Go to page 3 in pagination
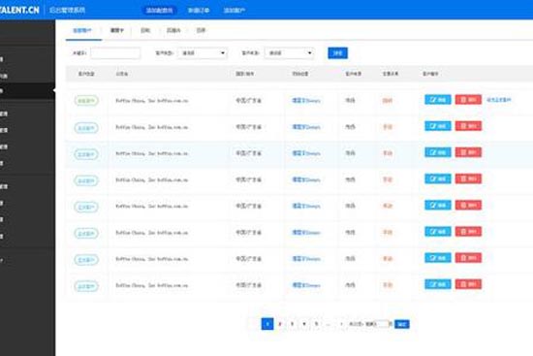Screen dimensions: 533x356 click(x=292, y=324)
